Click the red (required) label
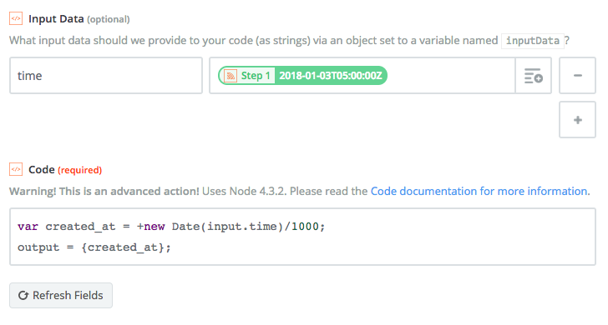Image resolution: width=608 pixels, height=325 pixels. click(x=80, y=170)
